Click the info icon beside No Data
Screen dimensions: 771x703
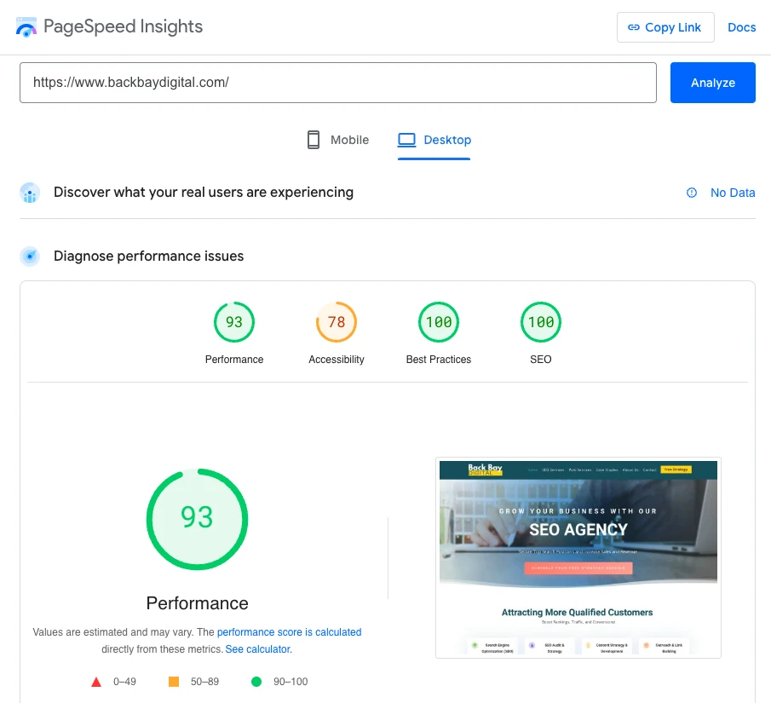point(692,193)
